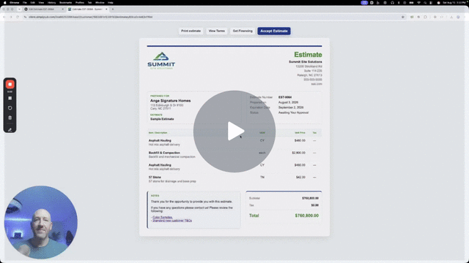Open the Bookmarks menu
Image resolution: width=469 pixels, height=263 pixels.
coord(65,3)
